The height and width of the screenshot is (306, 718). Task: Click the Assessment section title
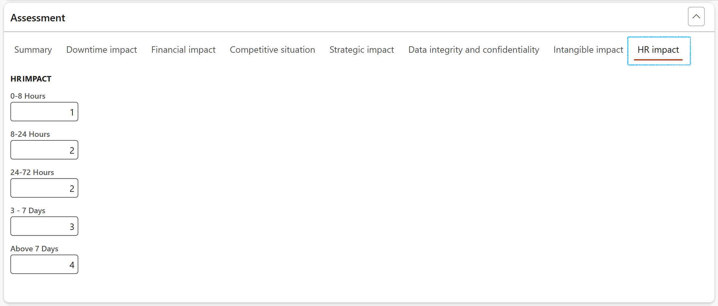pos(38,18)
